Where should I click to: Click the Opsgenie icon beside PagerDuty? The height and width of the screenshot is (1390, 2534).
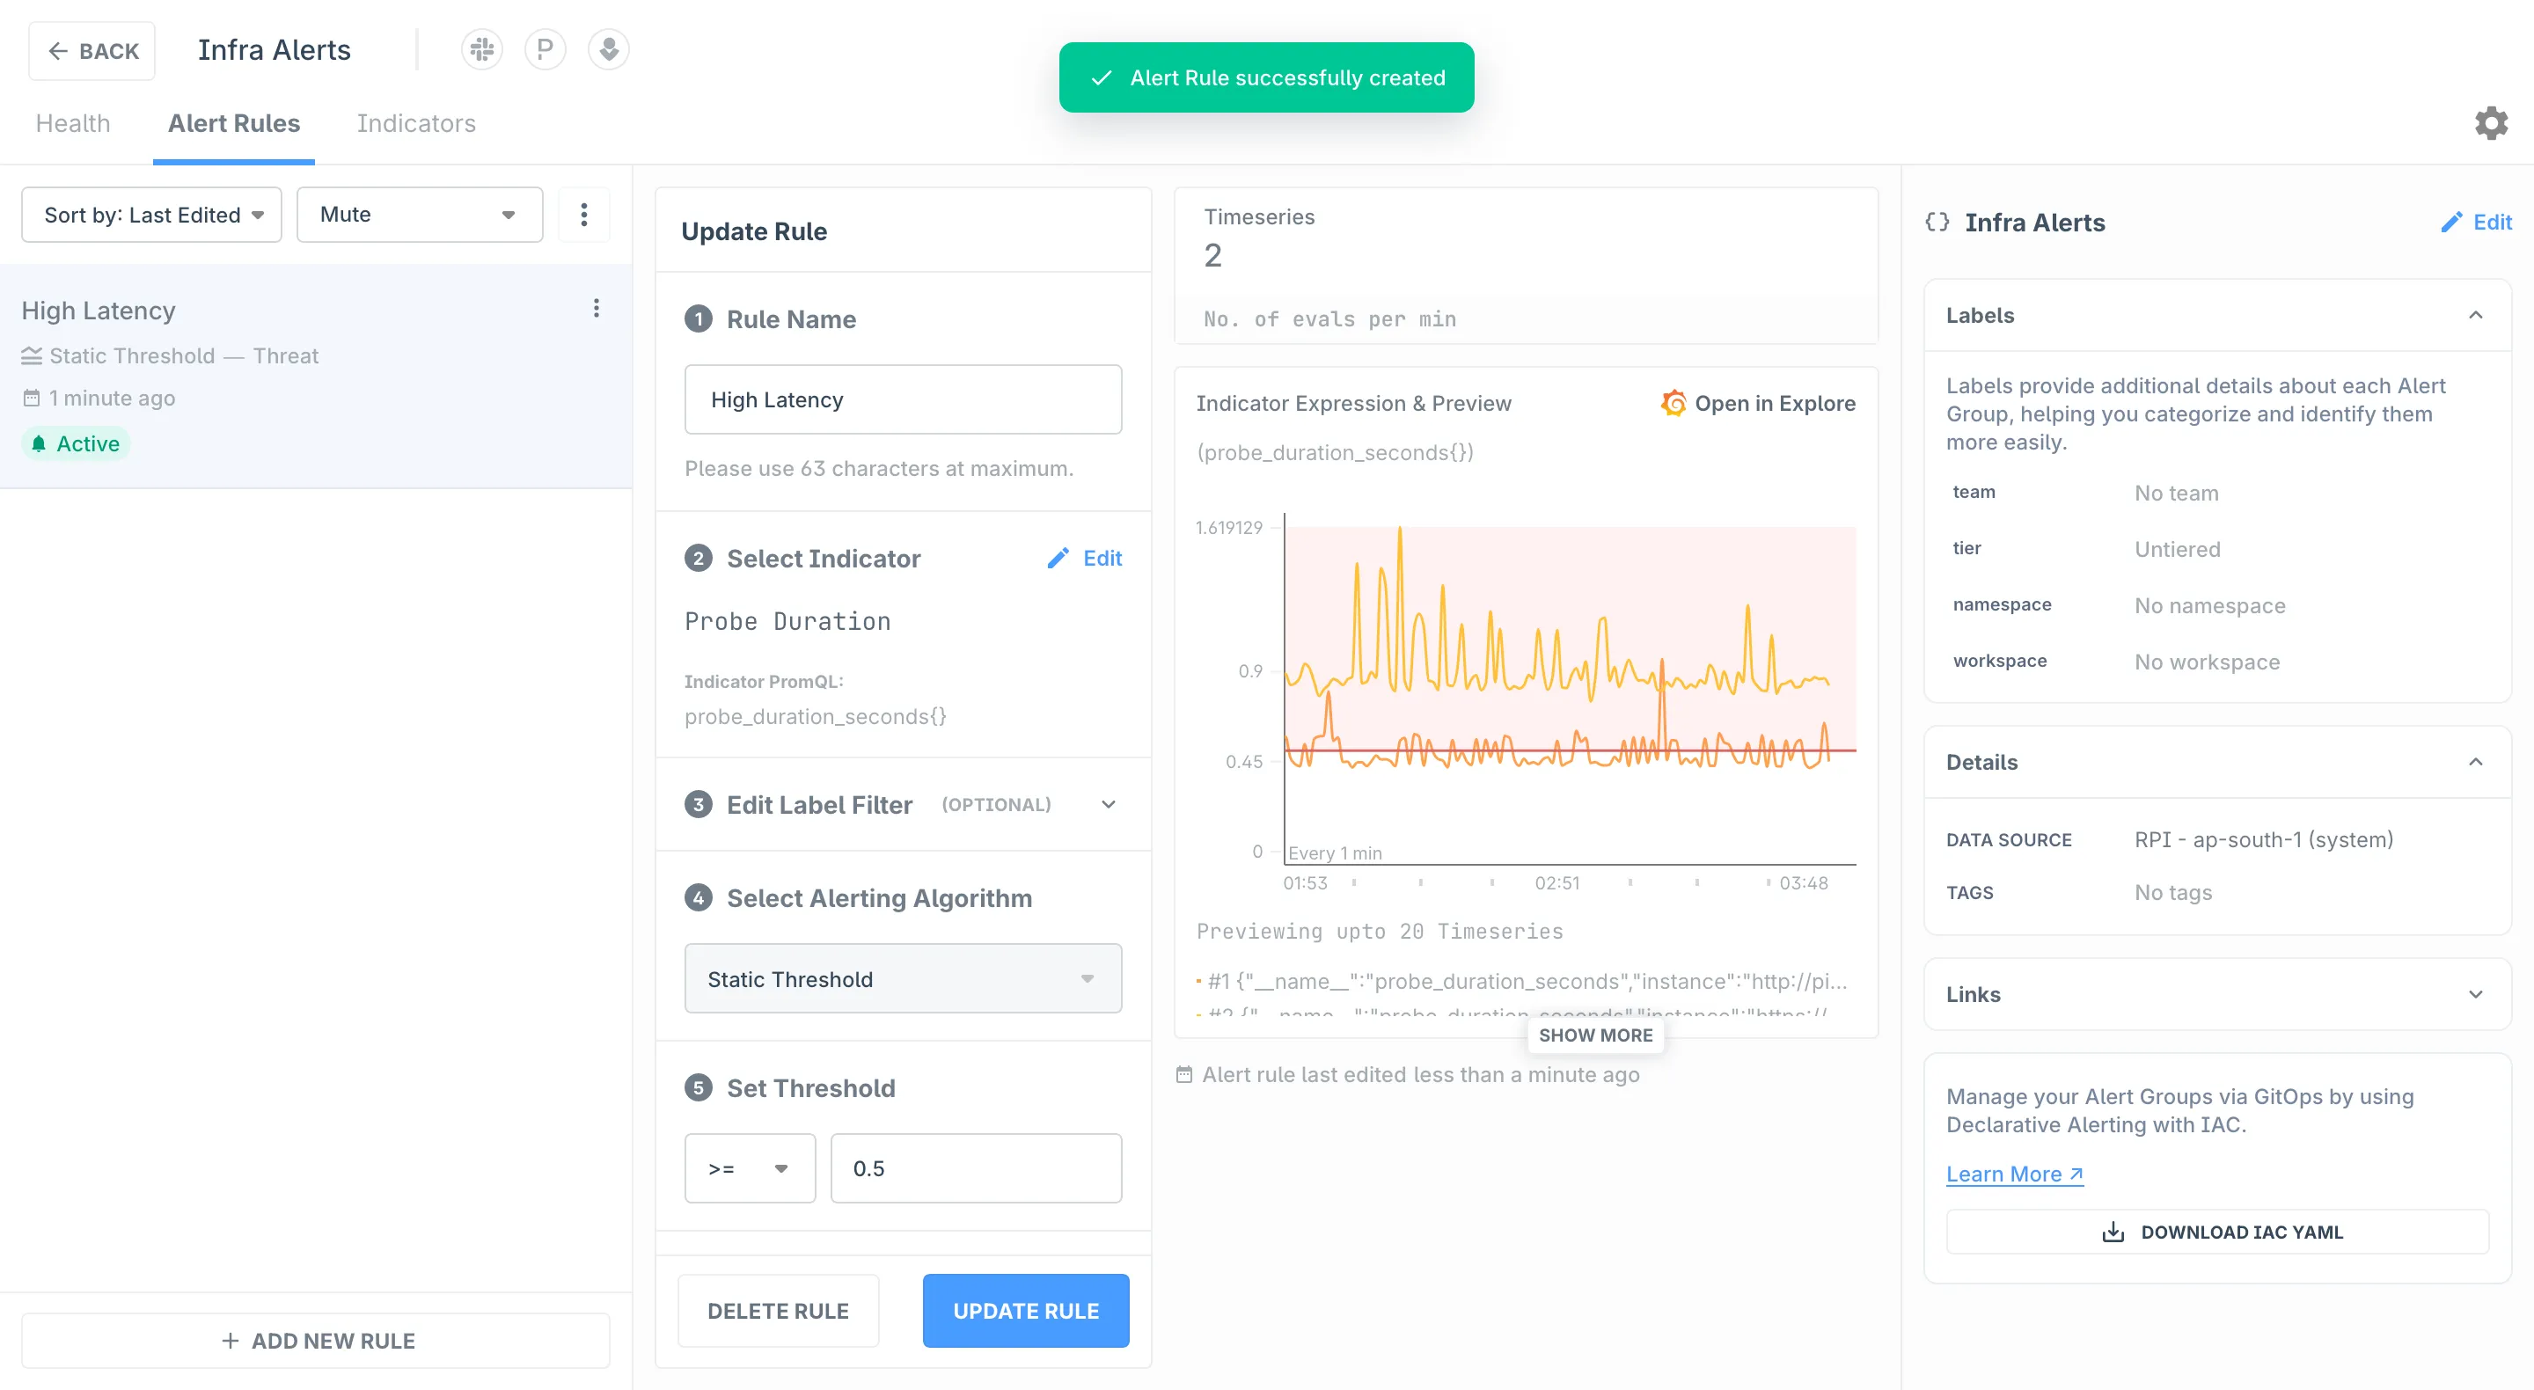click(609, 49)
